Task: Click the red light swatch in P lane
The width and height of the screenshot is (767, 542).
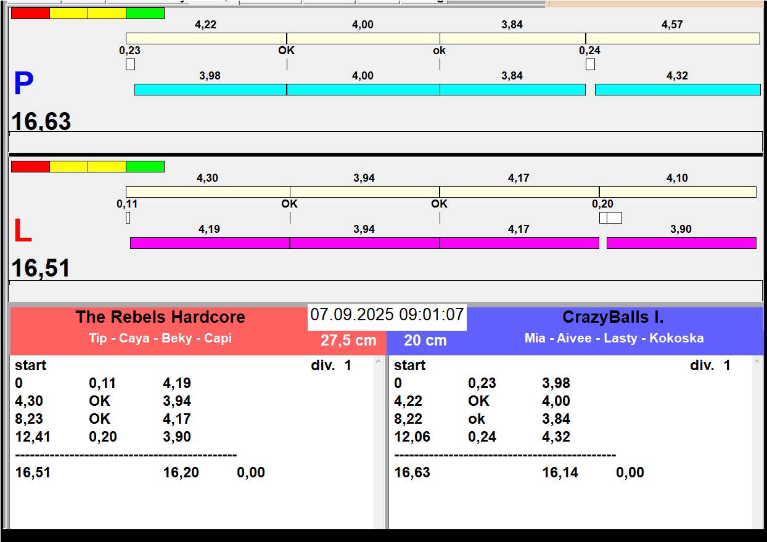Action: [30, 14]
